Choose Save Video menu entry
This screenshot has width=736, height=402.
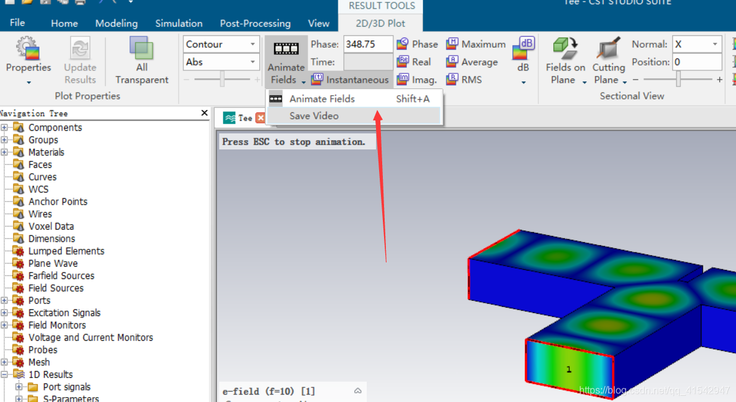click(354, 115)
